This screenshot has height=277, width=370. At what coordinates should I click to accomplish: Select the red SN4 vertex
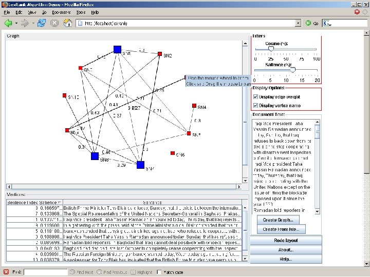[194, 106]
